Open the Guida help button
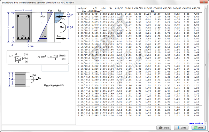The image size is (209, 132). [x=181, y=127]
